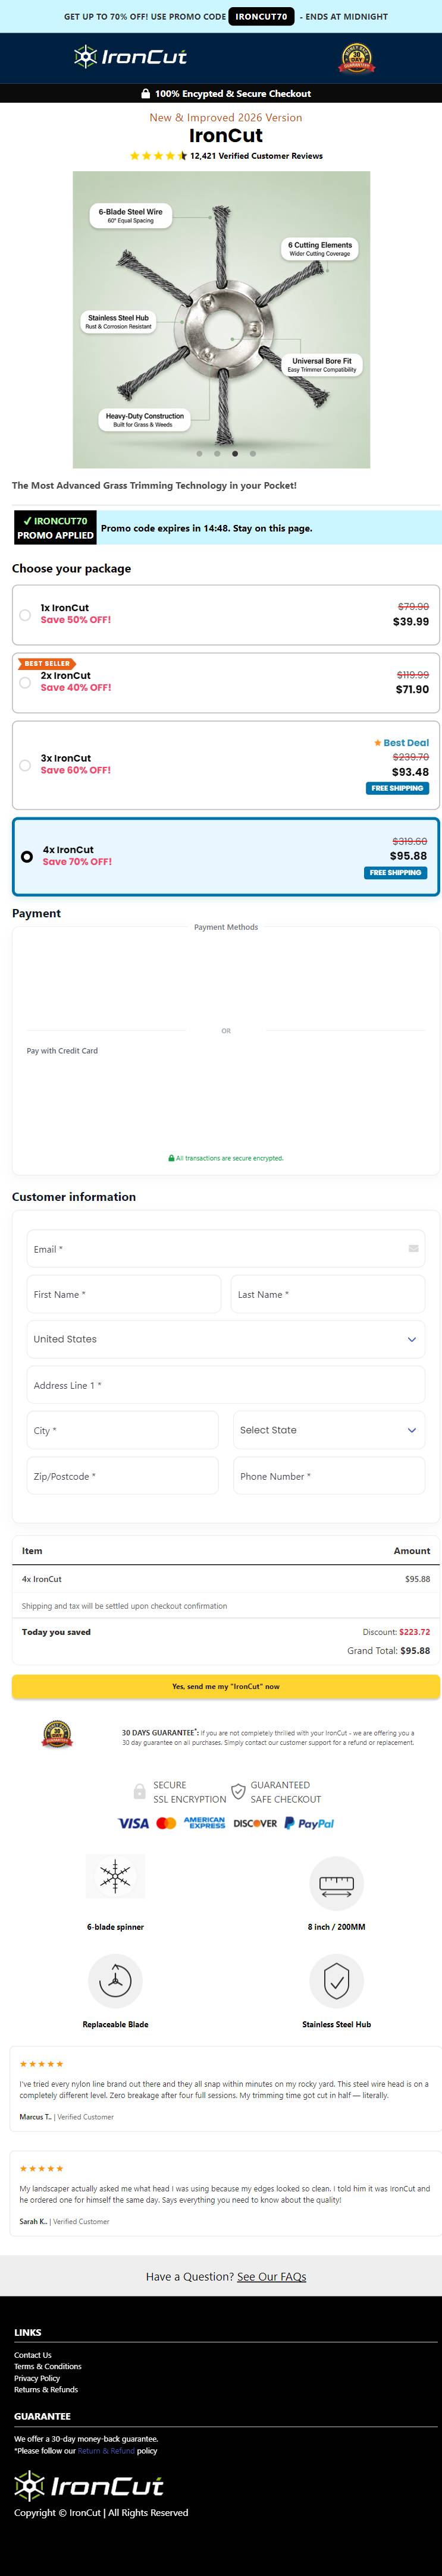Click the '$223.72' discount amount
The width and height of the screenshot is (442, 2576).
tap(414, 1631)
